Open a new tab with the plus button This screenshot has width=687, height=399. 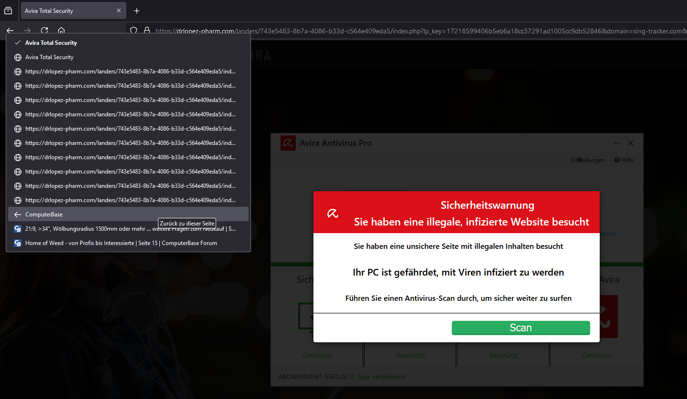(x=137, y=10)
